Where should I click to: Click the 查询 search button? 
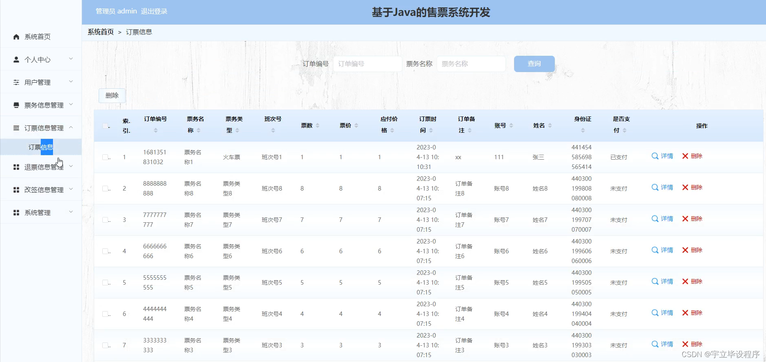[534, 64]
